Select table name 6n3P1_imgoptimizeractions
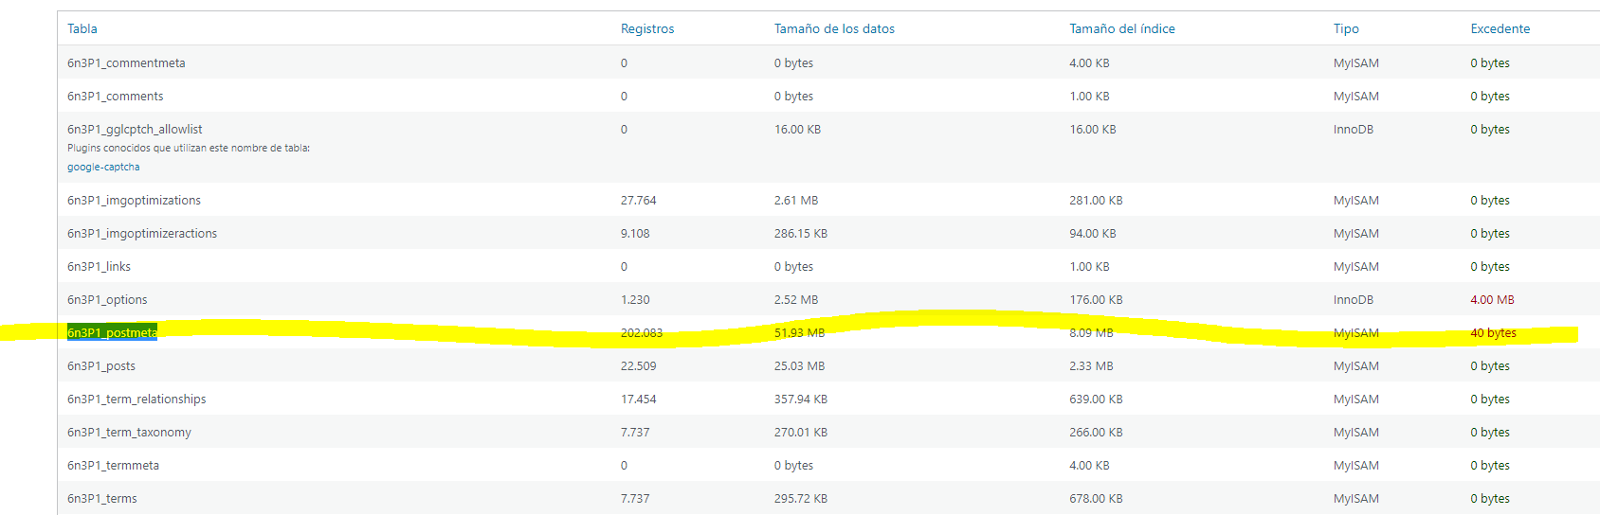 [x=142, y=234]
